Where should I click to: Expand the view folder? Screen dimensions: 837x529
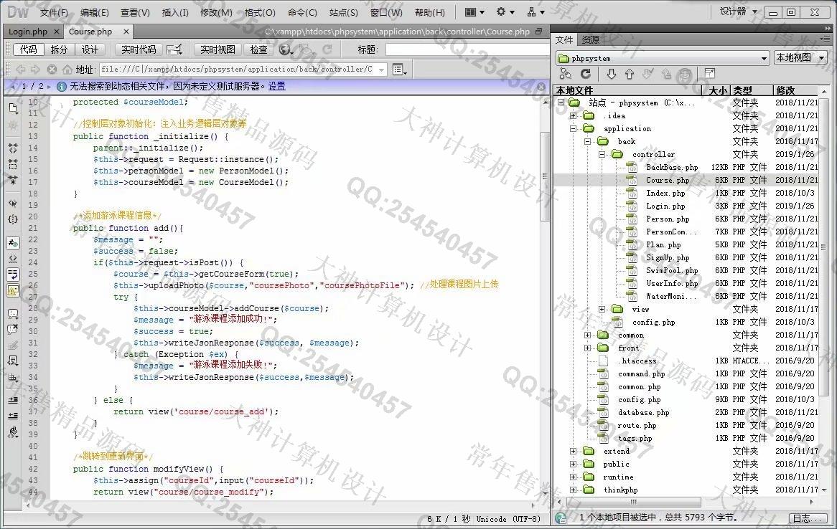tap(602, 309)
